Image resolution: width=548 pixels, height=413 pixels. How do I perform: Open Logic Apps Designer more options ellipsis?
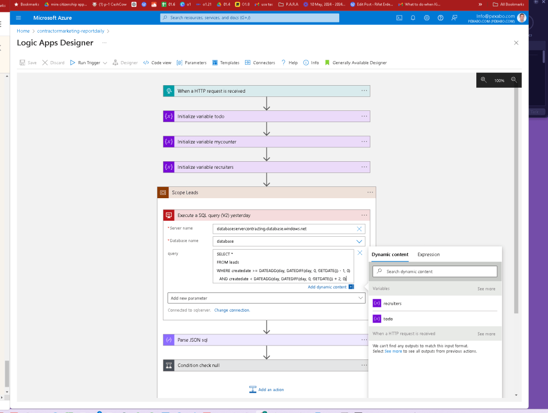tap(104, 43)
